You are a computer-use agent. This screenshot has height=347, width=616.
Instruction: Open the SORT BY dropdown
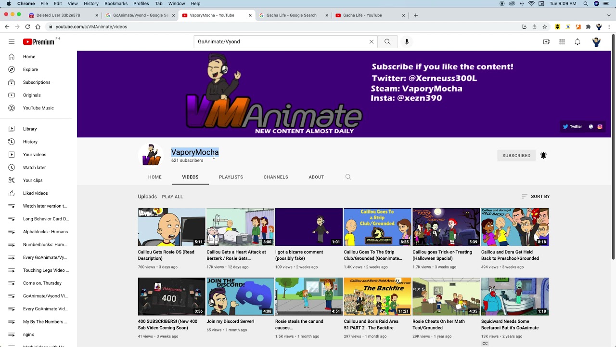pos(535,197)
